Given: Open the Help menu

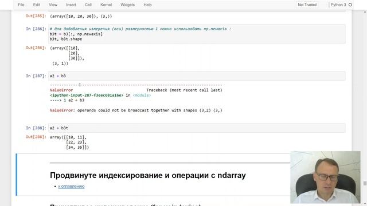Looking at the screenshot, I should pyautogui.click(x=147, y=5).
